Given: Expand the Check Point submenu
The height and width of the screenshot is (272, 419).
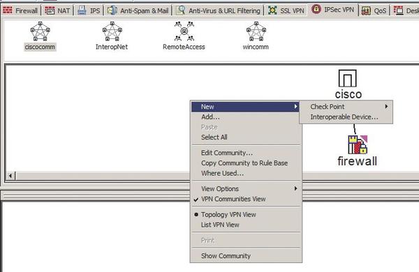Looking at the screenshot, I should (x=346, y=107).
